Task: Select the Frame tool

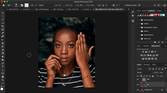Action: point(3,30)
